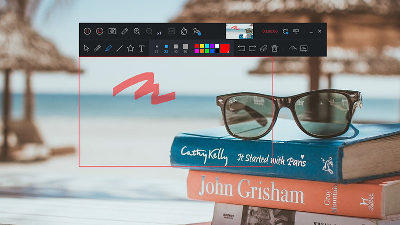This screenshot has height=225, width=400.
Task: Select the cursor arrow tool
Action: tap(87, 48)
